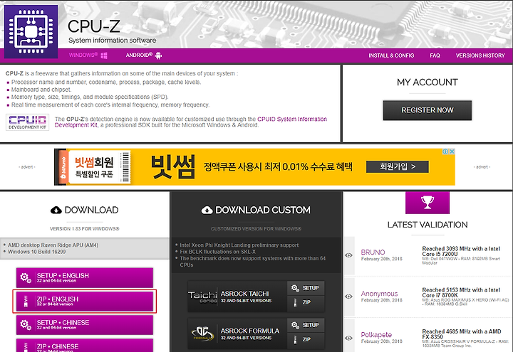Screen dimensions: 513x352
Task: Click zipper icon on ZIP English
Action: tap(26, 302)
